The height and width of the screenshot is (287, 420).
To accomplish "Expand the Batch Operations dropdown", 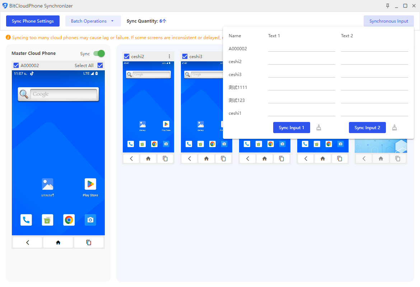I will 93,21.
